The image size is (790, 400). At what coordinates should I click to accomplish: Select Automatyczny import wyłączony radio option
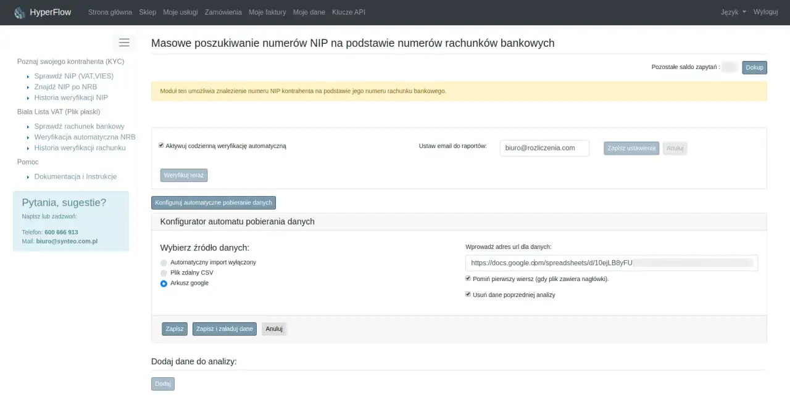point(164,263)
